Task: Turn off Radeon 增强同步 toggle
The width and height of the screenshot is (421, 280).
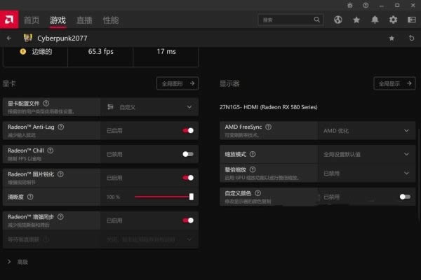Action: point(188,220)
